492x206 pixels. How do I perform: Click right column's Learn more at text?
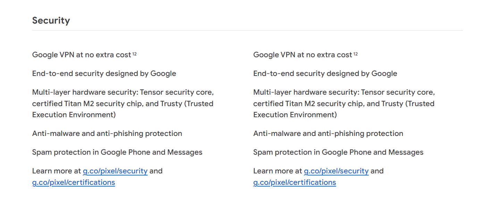278,171
